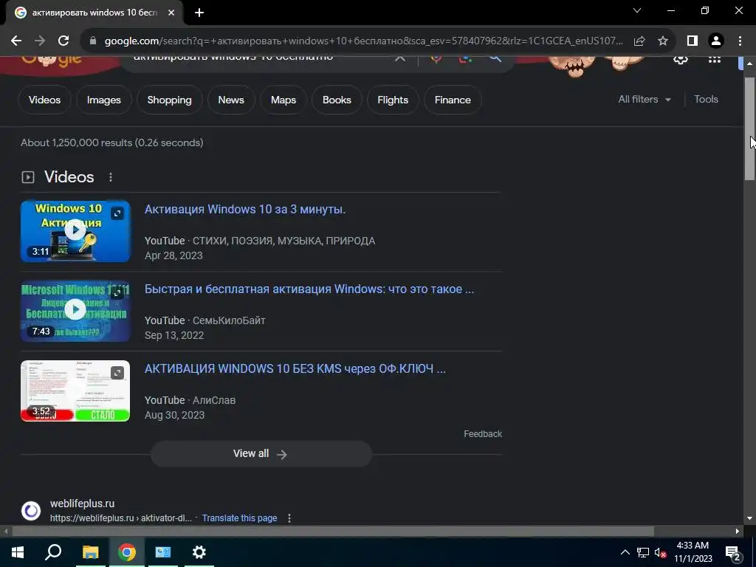The image size is (756, 567).
Task: Open the Chrome profile icon
Action: point(716,41)
